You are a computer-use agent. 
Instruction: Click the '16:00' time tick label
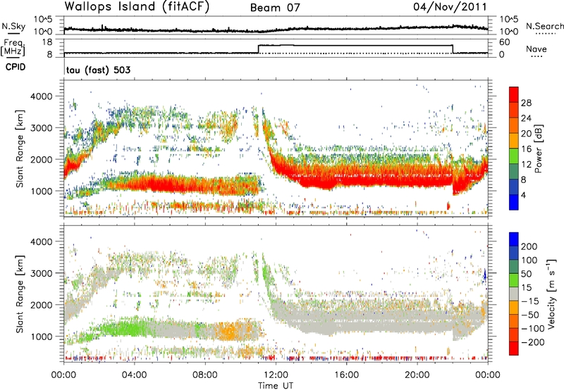pos(346,375)
